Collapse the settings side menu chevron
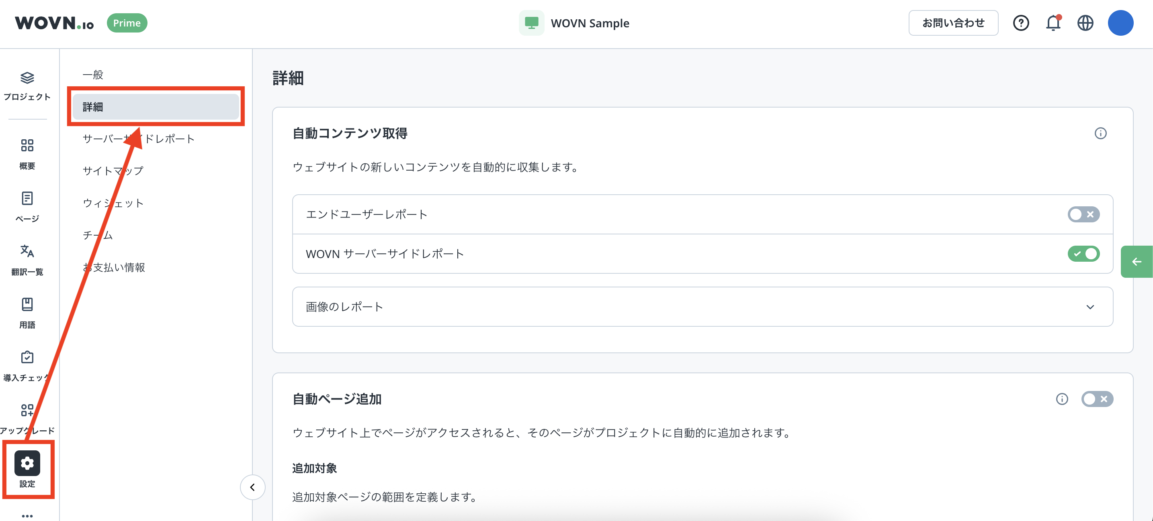Screen dimensions: 1153x521 252,487
